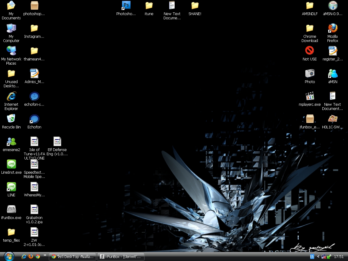This screenshot has width=348, height=261.
Task: Select ZW 2-v1.01 ipa file
Action: [x=34, y=232]
